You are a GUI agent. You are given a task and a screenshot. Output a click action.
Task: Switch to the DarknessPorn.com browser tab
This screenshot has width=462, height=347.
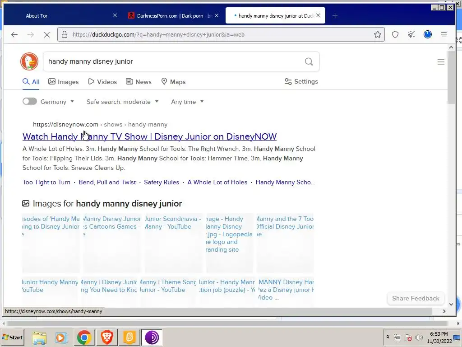click(x=174, y=16)
